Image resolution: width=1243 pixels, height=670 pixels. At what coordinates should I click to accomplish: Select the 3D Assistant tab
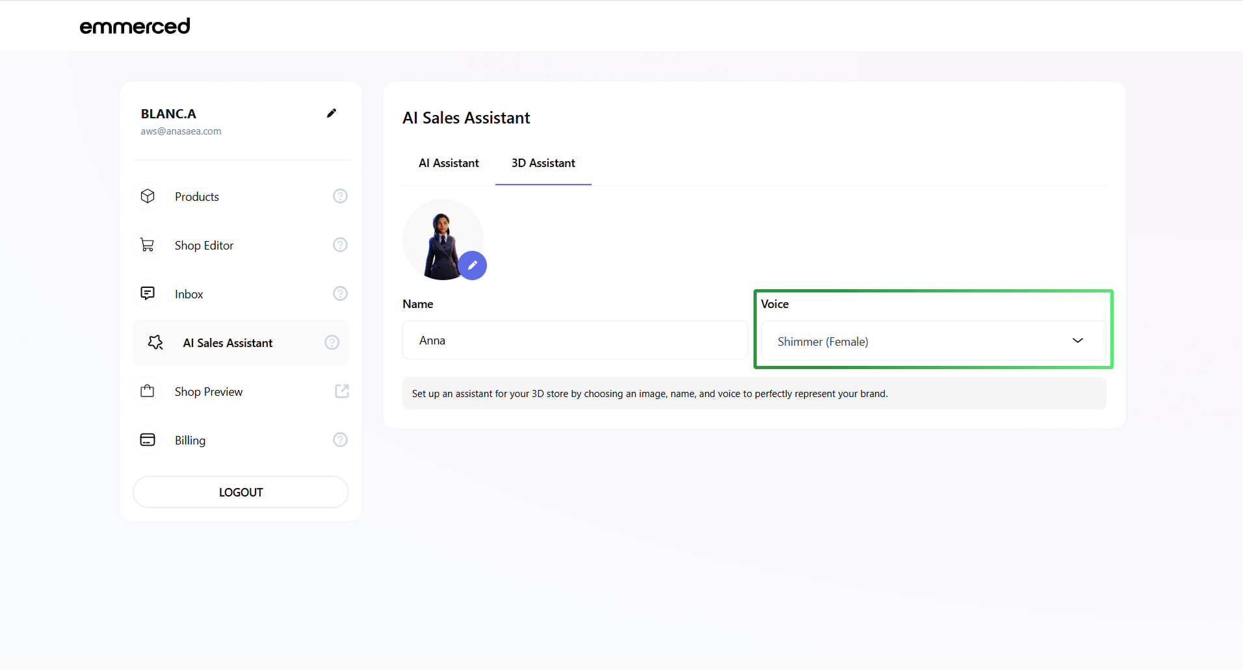pos(543,163)
